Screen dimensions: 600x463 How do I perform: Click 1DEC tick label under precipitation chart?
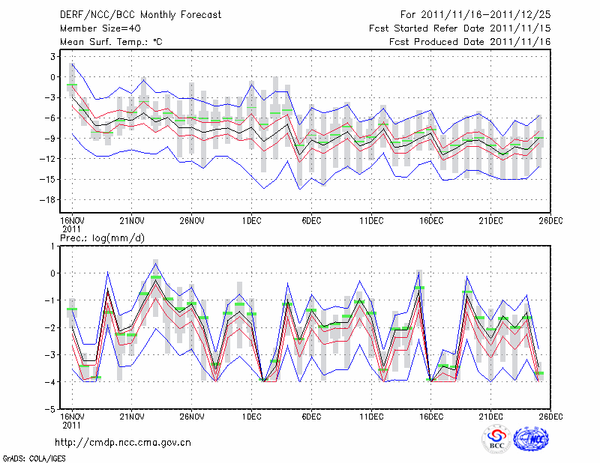tap(252, 416)
